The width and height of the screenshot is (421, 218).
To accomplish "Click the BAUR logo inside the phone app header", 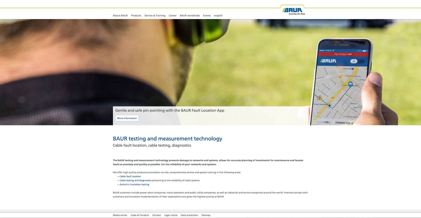I will pyautogui.click(x=328, y=60).
